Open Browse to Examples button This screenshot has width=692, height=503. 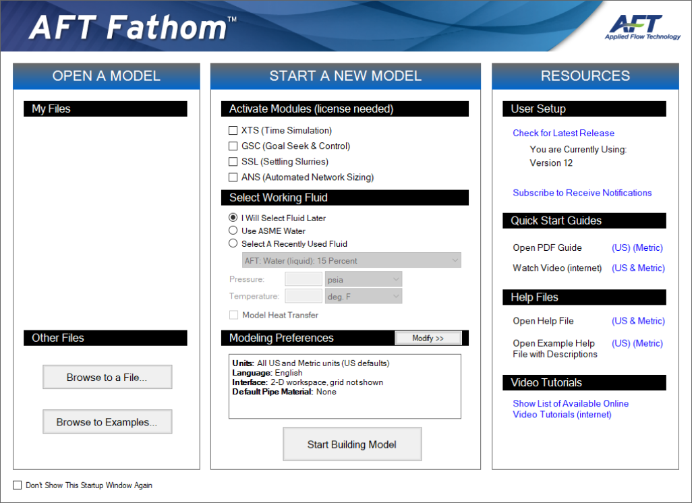point(107,422)
